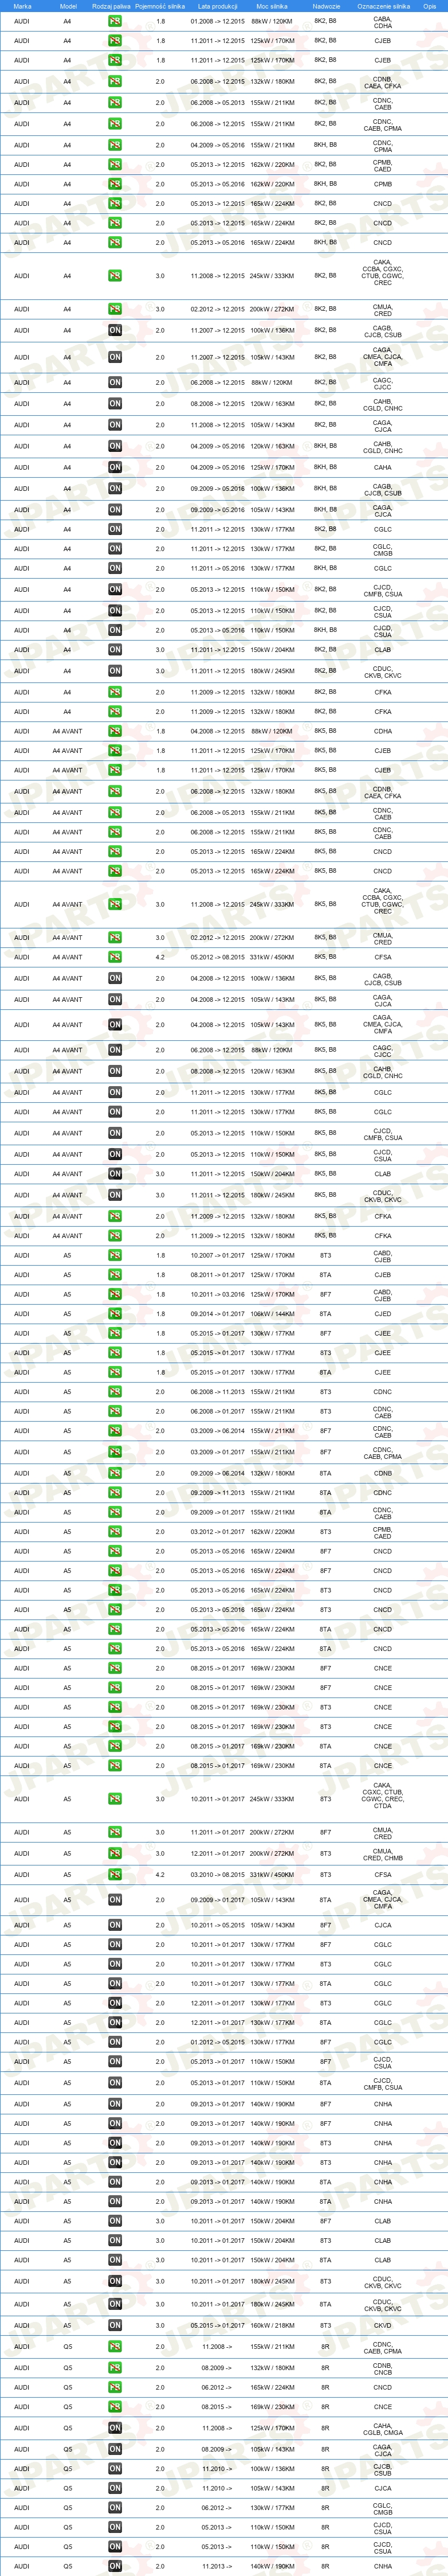
Task: Select production years 10.2007 -> 01.2017 in A5 row
Action: (218, 1255)
